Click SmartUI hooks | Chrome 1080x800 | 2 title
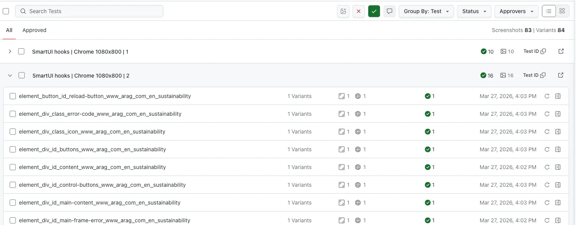 [81, 76]
